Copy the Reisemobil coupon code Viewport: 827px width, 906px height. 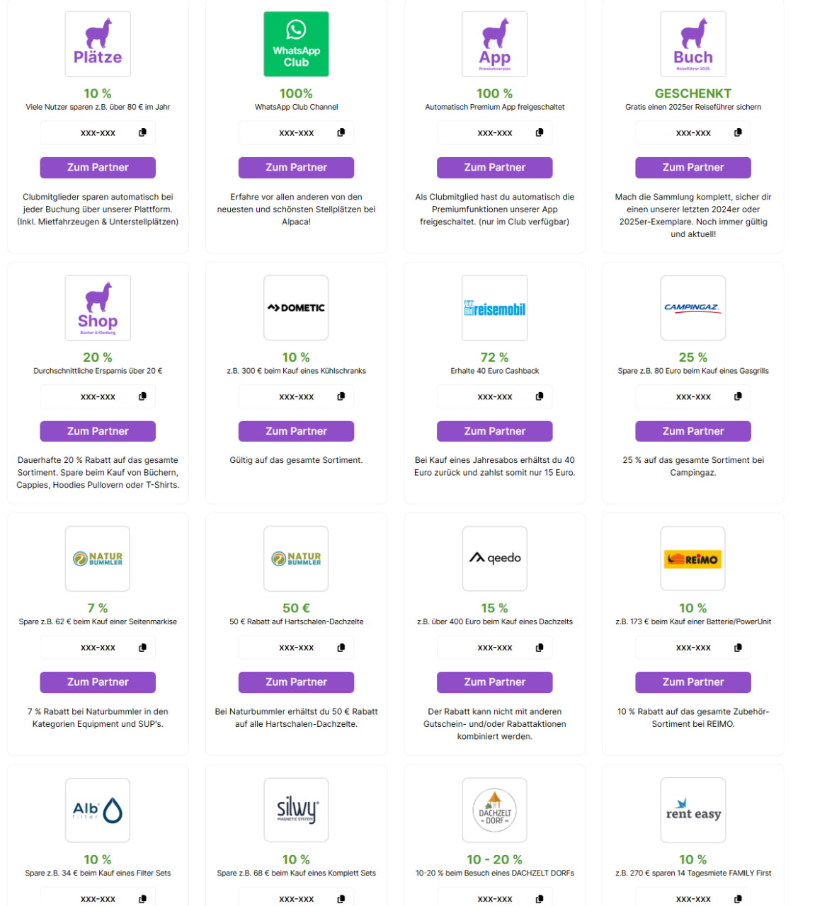(x=540, y=396)
